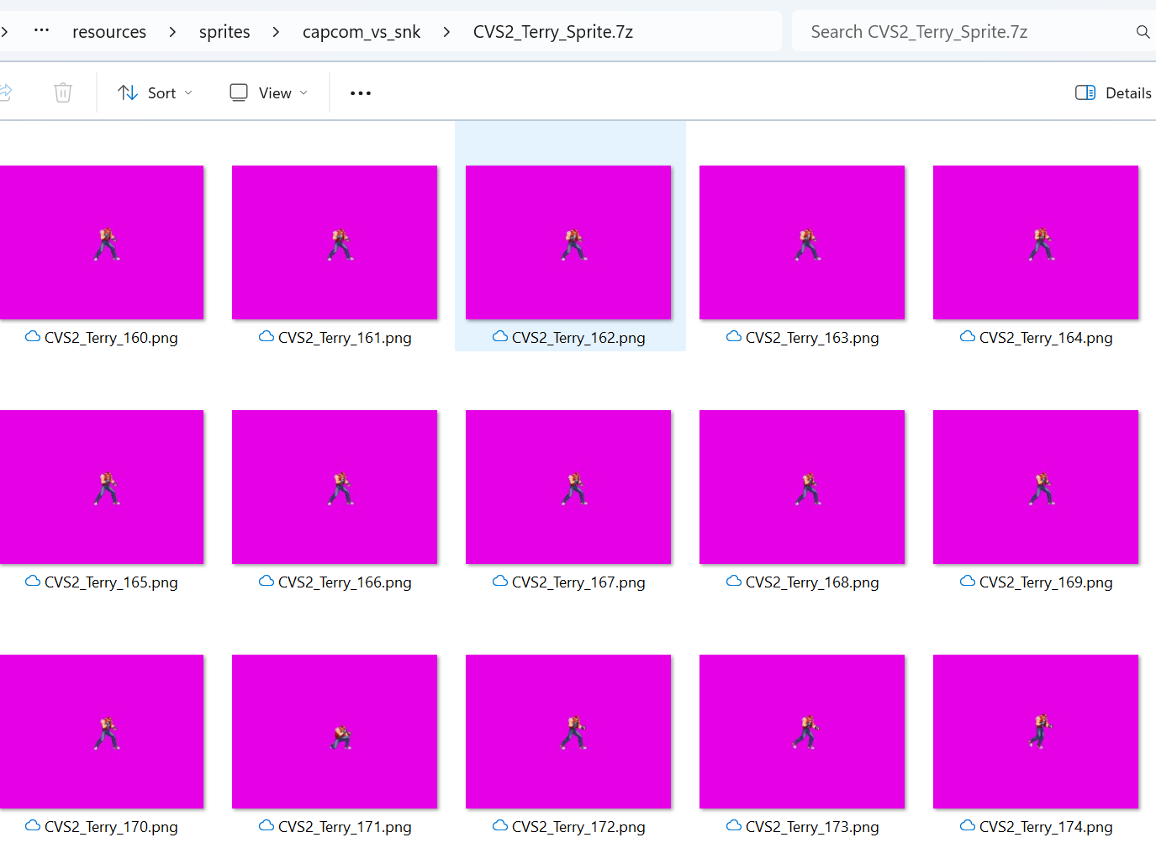Click cloud icon next to CVS2_Terry_172.png
Screen dimensions: 1156x848
click(500, 826)
